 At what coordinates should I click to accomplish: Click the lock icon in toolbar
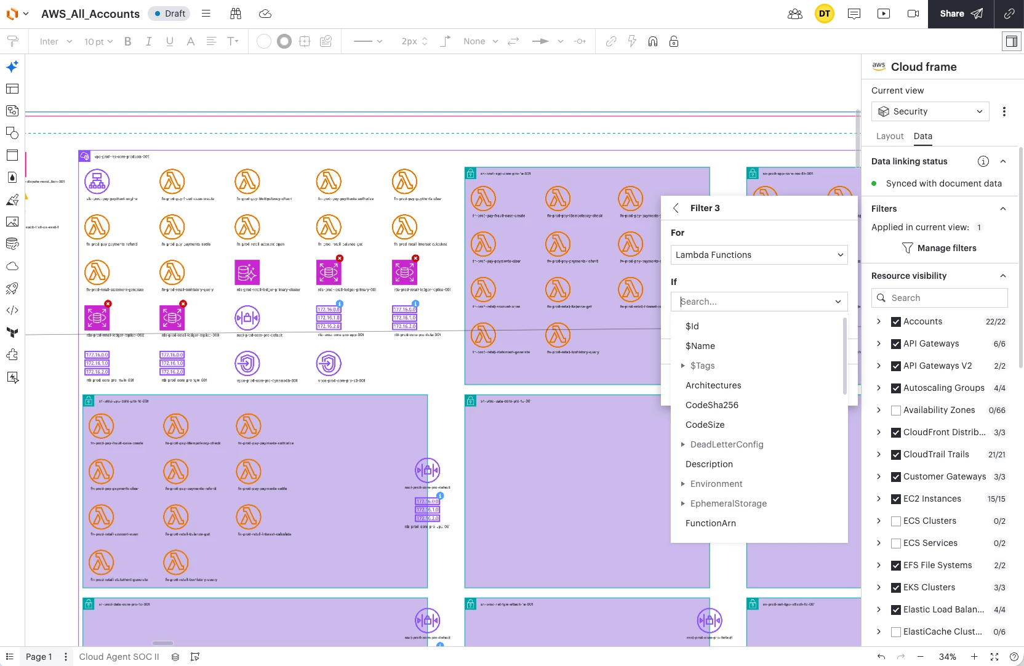pyautogui.click(x=674, y=41)
